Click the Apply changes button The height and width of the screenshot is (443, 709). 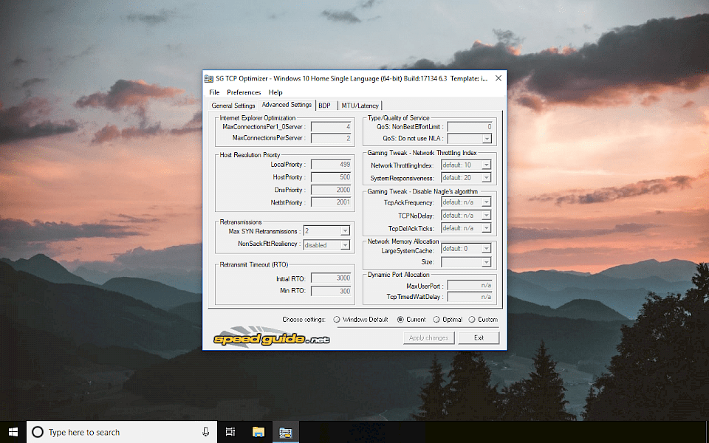(428, 338)
